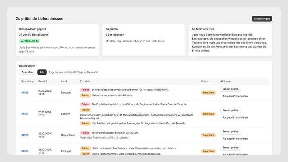The image size is (288, 162).
Task: Click 'Zu prüfen' status badge of order #1086
Action: coord(208,135)
